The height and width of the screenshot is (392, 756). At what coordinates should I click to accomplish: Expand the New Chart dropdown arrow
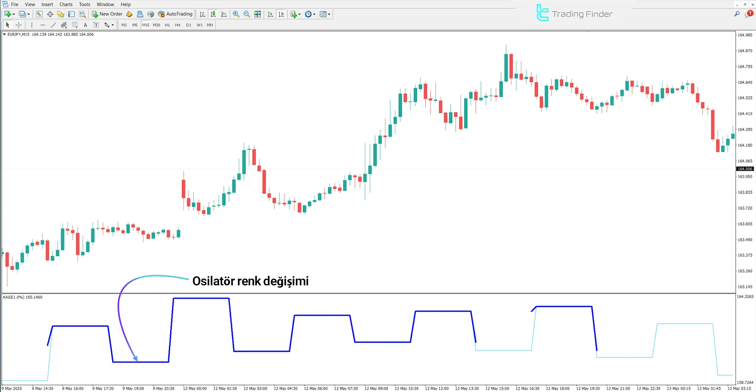[14, 14]
